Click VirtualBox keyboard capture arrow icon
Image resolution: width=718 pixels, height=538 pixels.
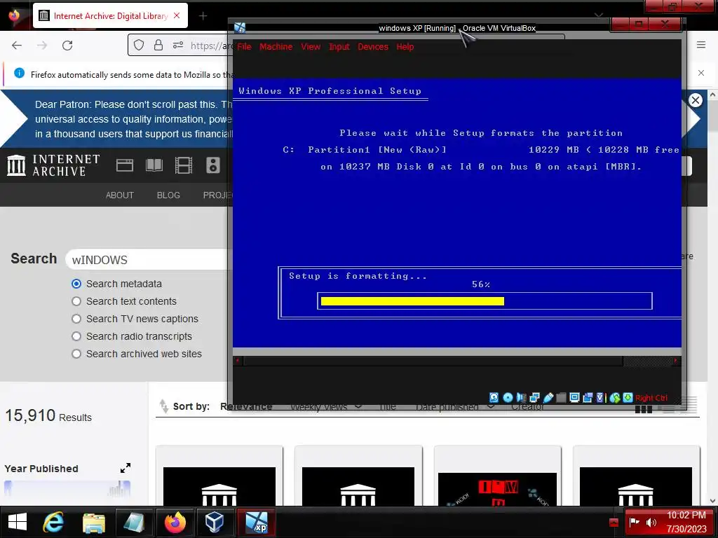628,398
